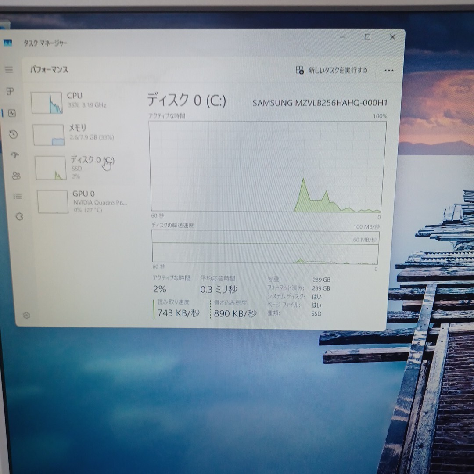Click the 読み取り速度 label
Image resolution: width=474 pixels, height=474 pixels.
tap(173, 302)
